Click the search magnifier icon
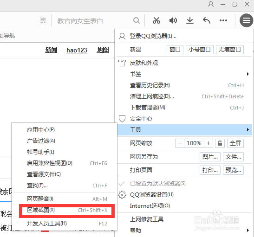 point(137,20)
